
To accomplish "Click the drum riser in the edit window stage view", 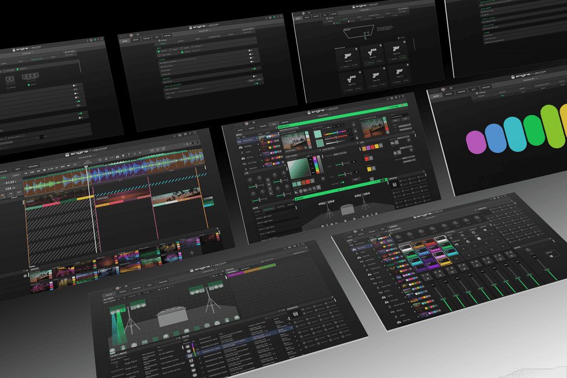I will pos(347,210).
